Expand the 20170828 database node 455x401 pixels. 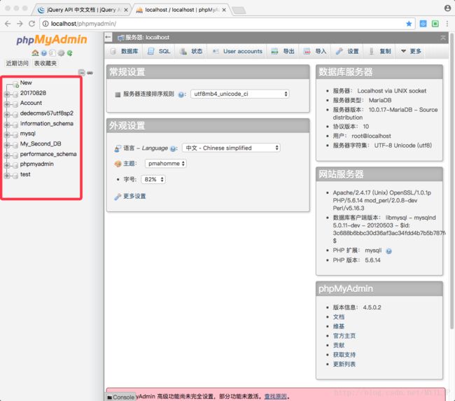click(x=7, y=94)
